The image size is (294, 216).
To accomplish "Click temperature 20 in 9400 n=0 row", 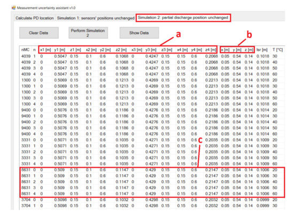I will pyautogui.click(x=275, y=110).
